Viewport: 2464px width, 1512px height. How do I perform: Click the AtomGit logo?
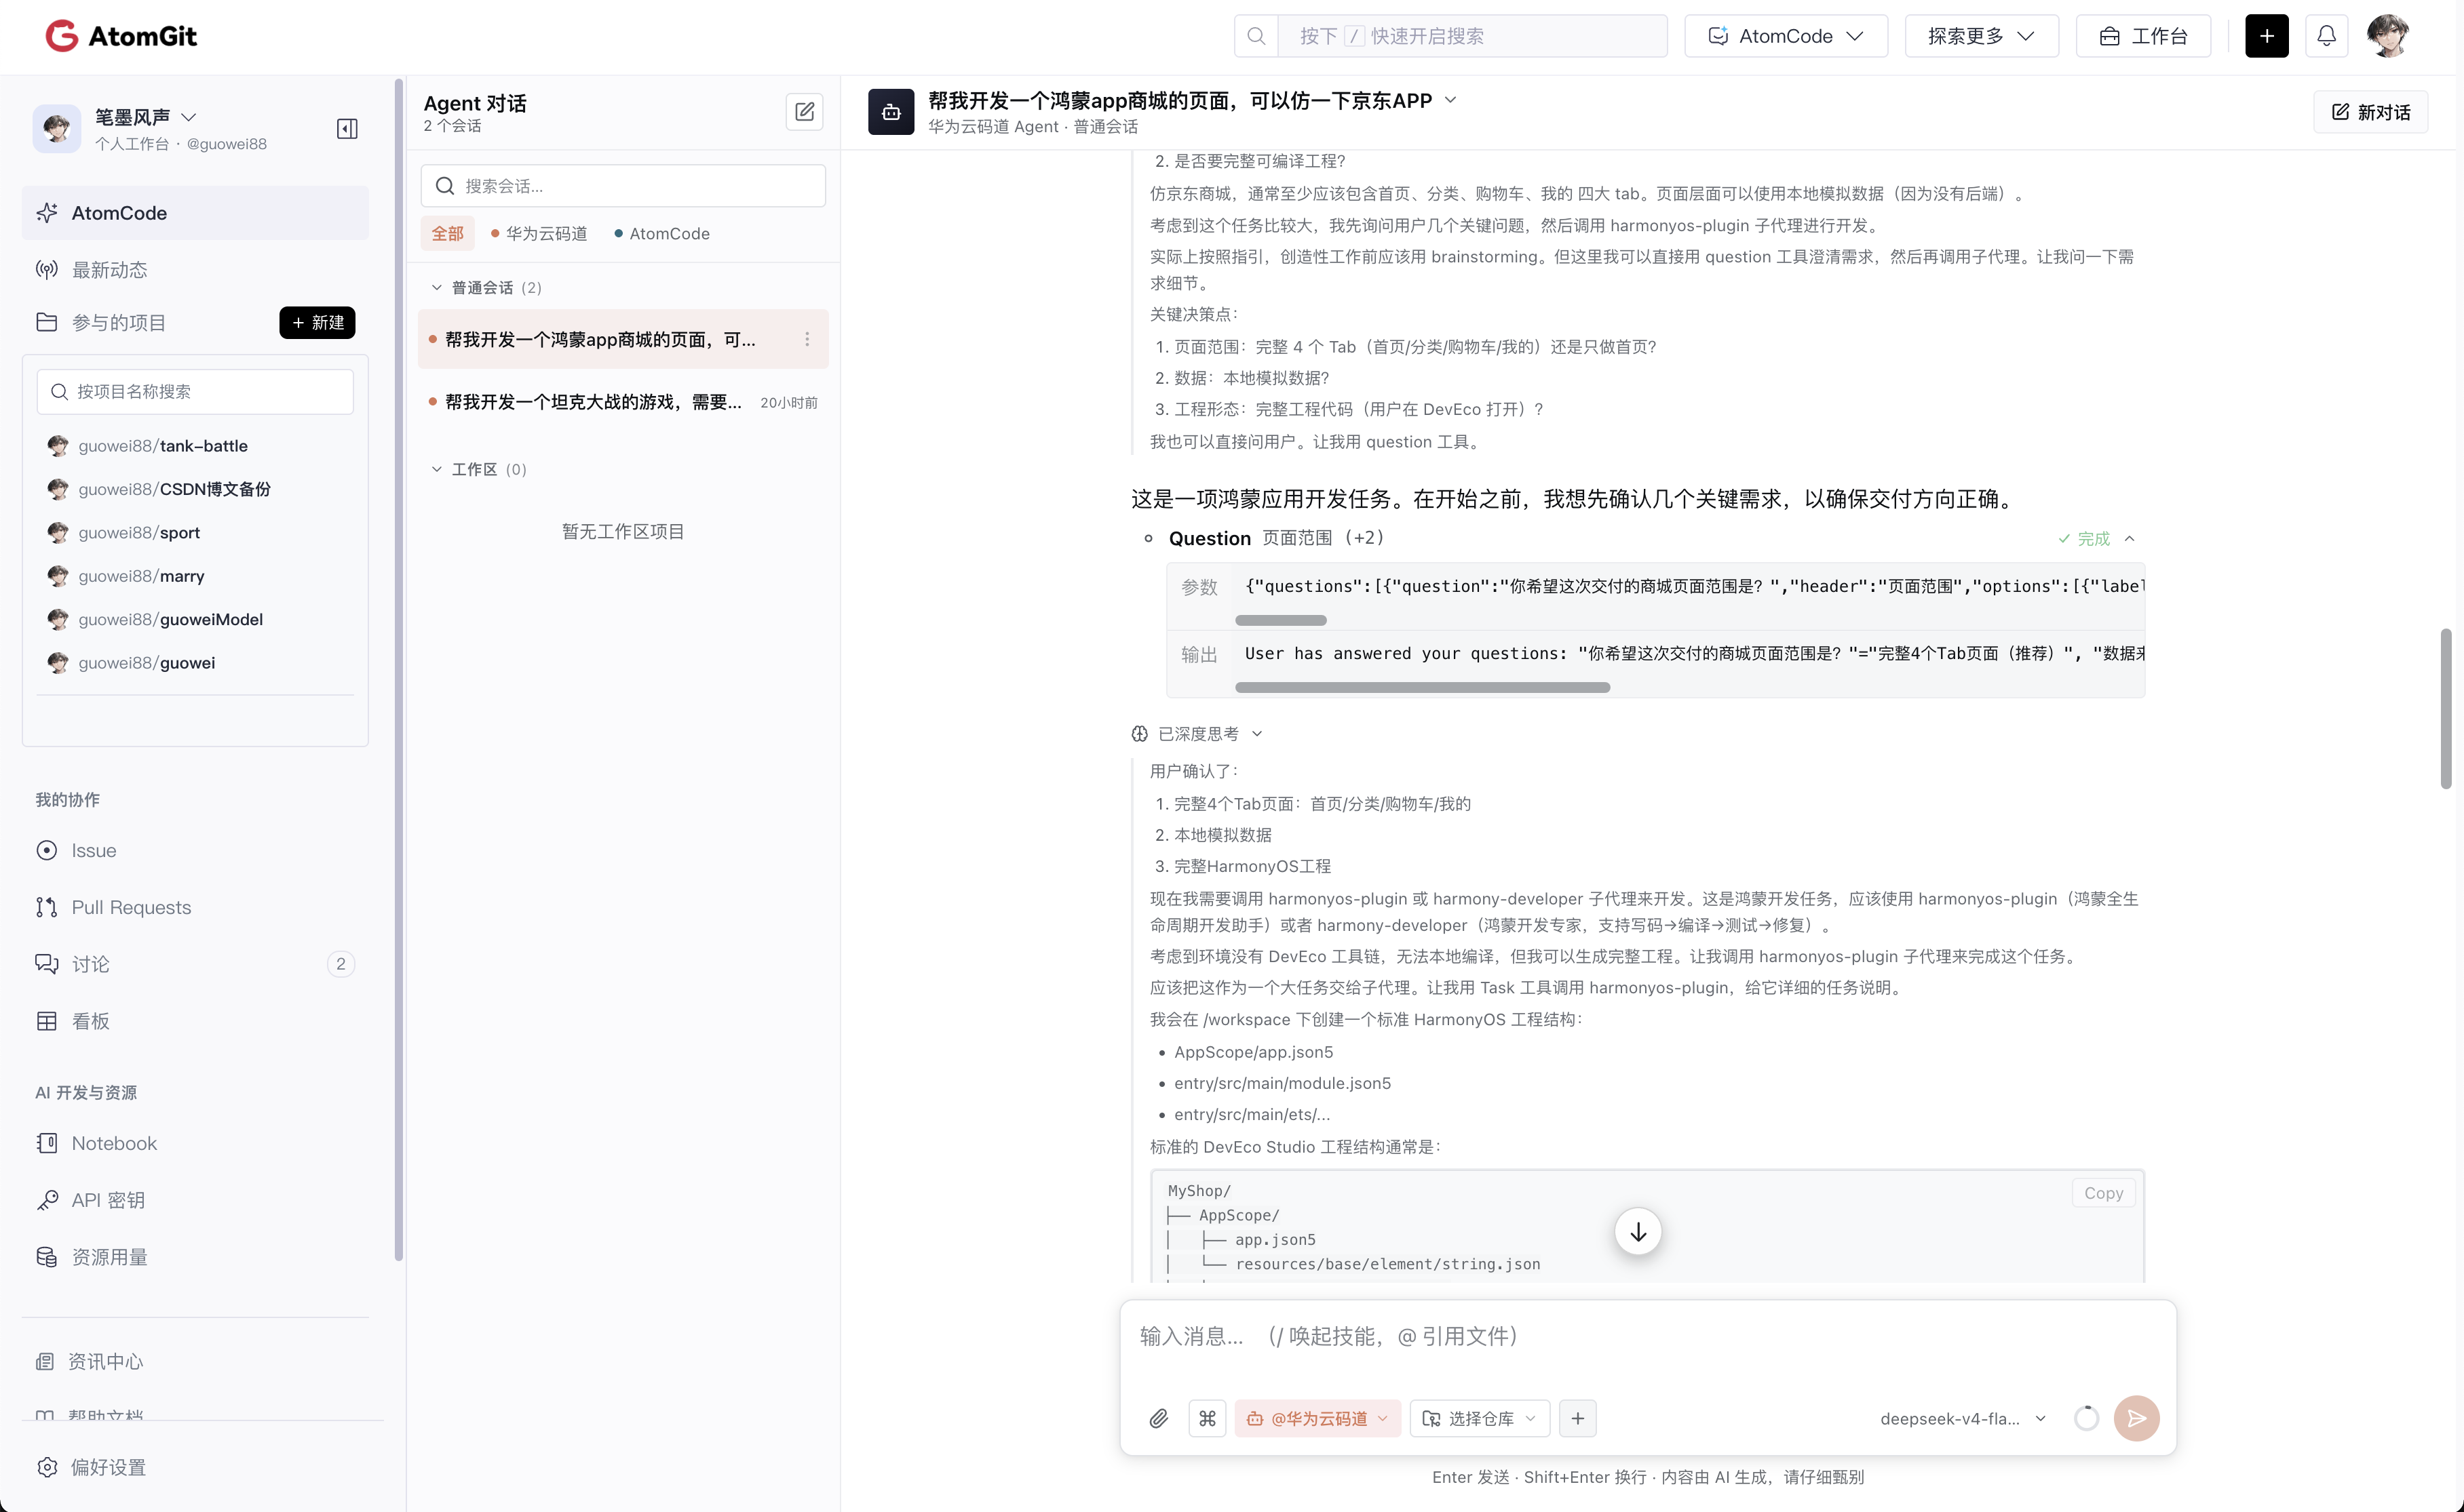coord(121,36)
